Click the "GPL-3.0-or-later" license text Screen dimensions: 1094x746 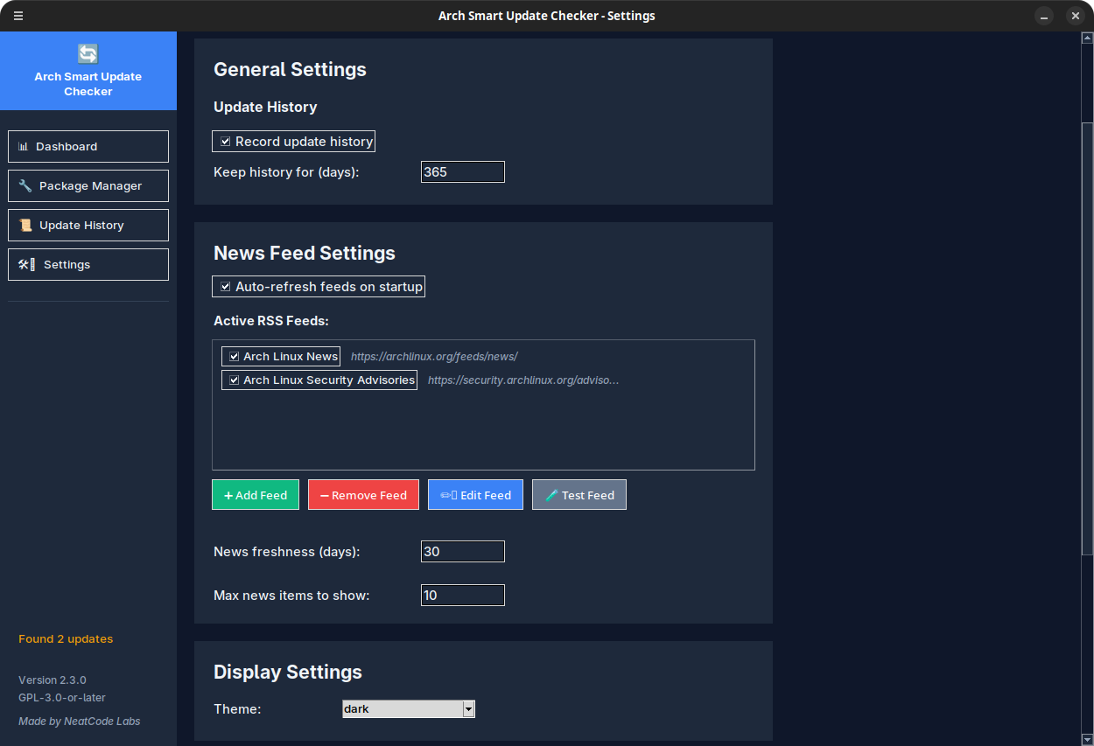coord(62,697)
